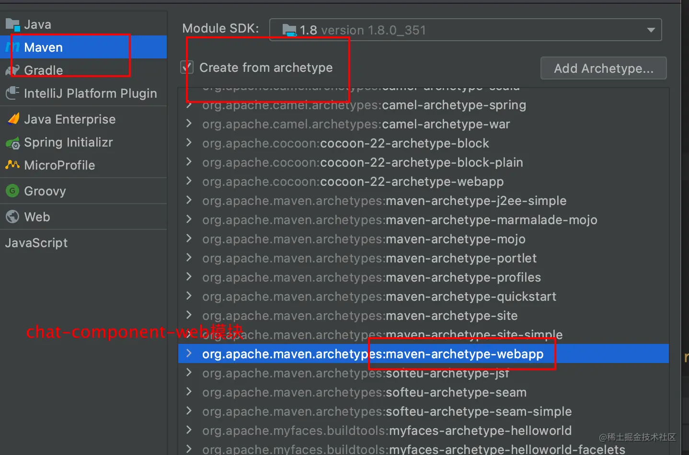Click the MicroProfile icon

12,165
